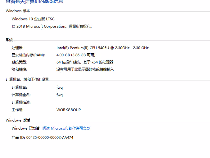The image size is (210, 158).
Task: Click the fwq value beside 计算机全名
Action: tap(60, 95)
